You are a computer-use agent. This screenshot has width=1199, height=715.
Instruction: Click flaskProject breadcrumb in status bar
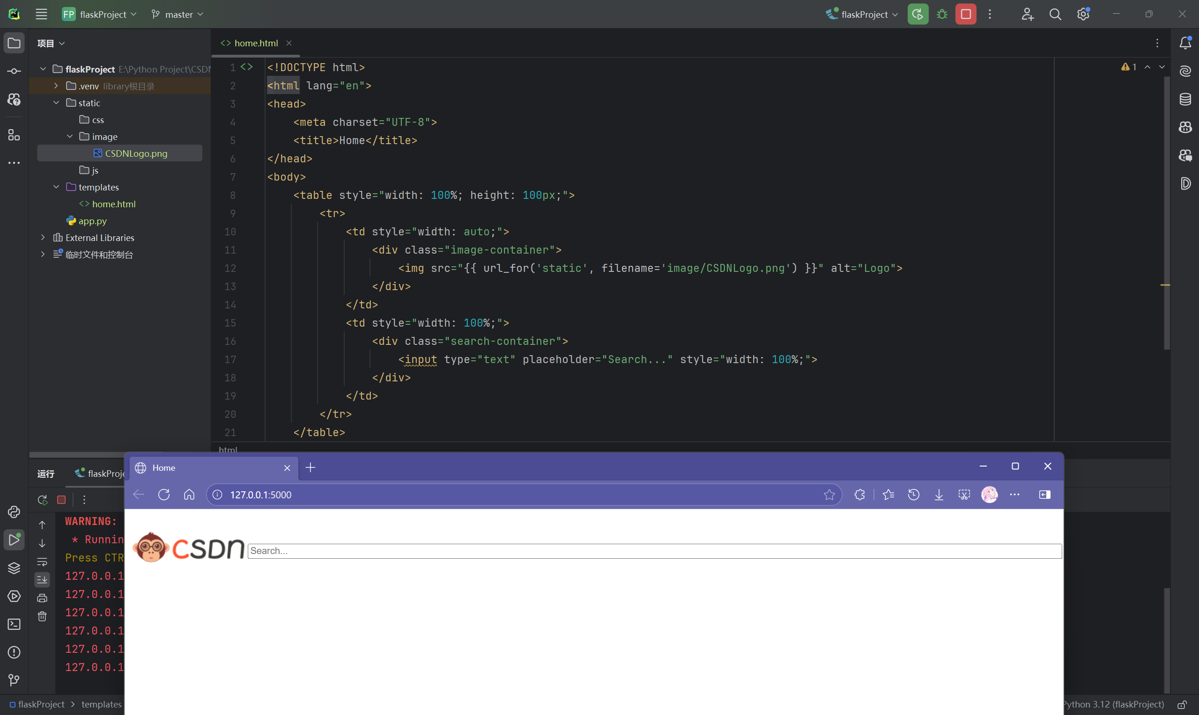tap(37, 704)
